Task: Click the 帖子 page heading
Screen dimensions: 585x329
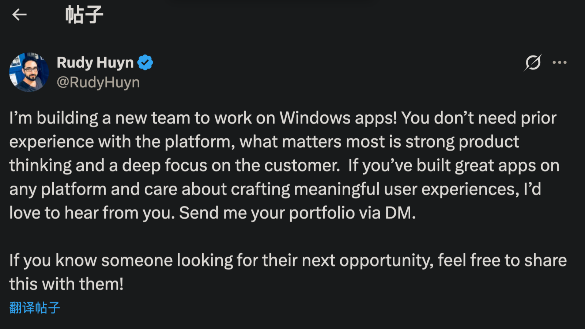Action: [84, 15]
